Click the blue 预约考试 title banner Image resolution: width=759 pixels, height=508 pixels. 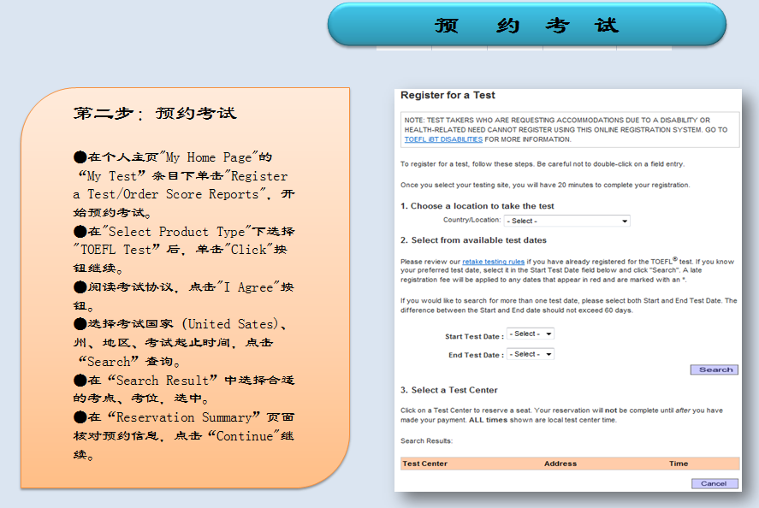pyautogui.click(x=526, y=25)
